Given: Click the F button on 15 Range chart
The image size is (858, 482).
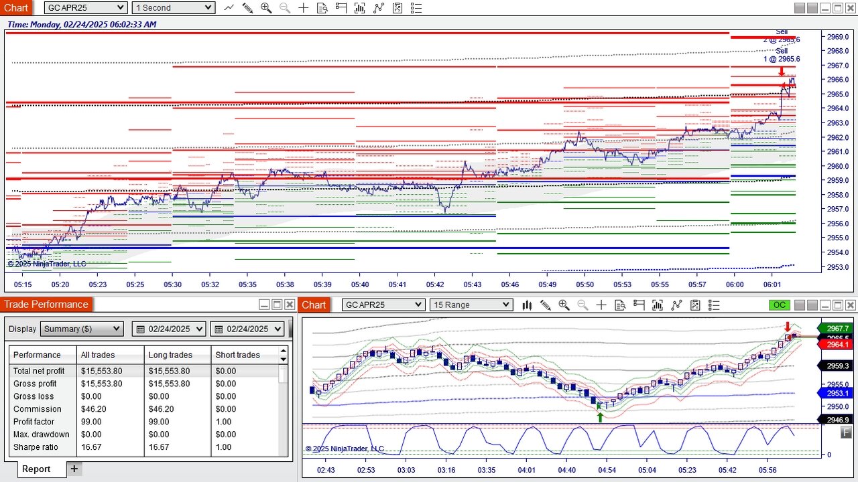Looking at the screenshot, I should tap(845, 432).
